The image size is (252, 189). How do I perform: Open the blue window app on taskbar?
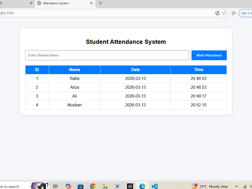tap(118, 186)
